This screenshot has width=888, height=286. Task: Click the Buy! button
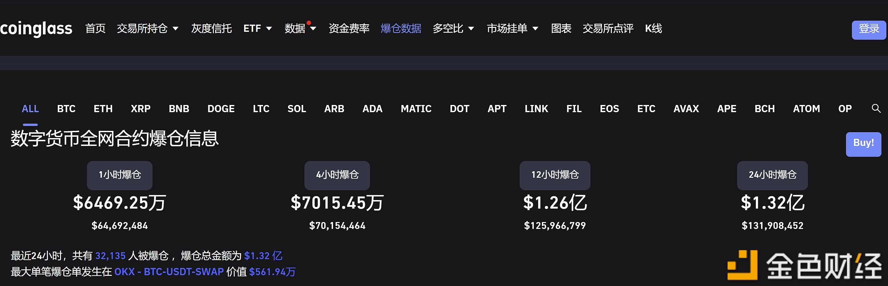(x=863, y=144)
